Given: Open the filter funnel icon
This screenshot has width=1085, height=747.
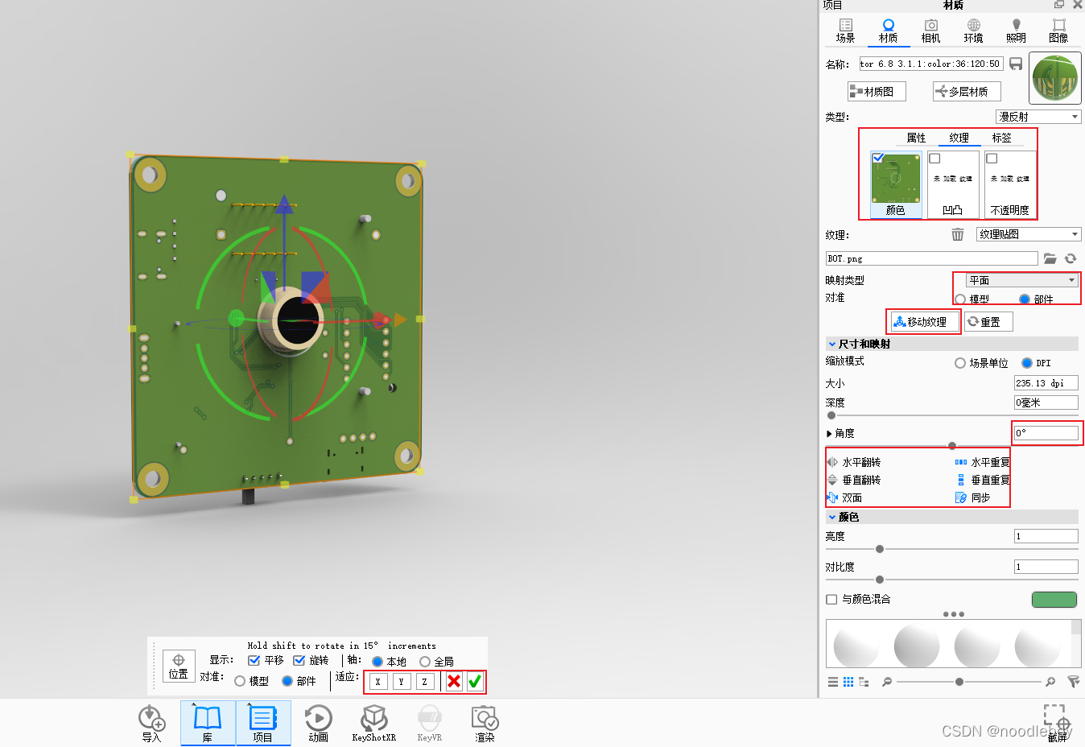Looking at the screenshot, I should (1073, 682).
